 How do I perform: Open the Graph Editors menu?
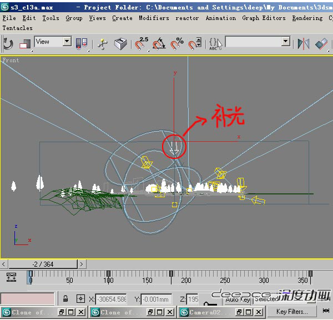click(264, 18)
